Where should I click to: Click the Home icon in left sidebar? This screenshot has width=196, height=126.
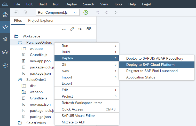tap(5, 14)
